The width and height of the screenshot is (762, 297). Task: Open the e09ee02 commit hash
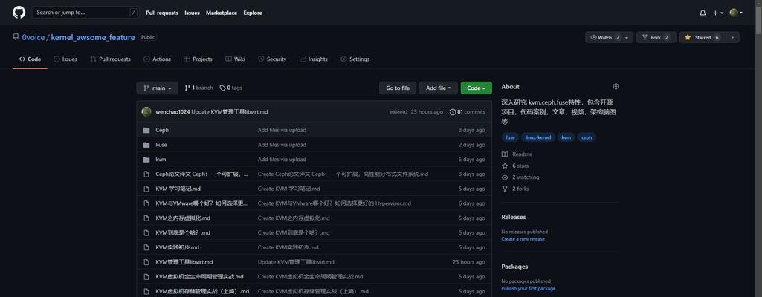point(398,112)
